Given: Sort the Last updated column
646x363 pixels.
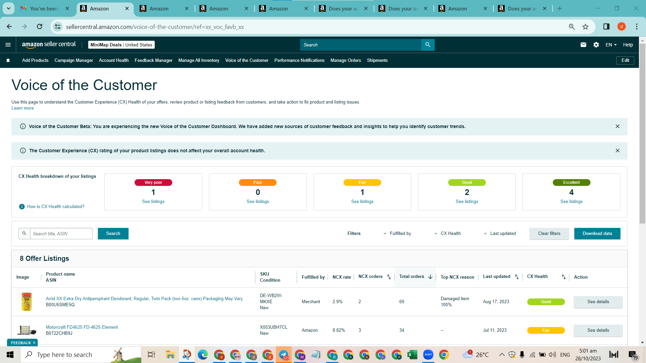Looking at the screenshot, I should [517, 277].
